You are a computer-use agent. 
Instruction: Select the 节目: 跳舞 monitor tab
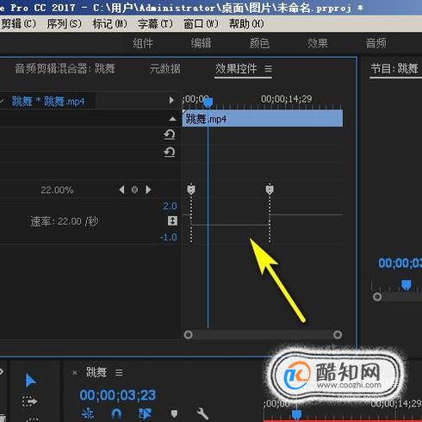394,69
